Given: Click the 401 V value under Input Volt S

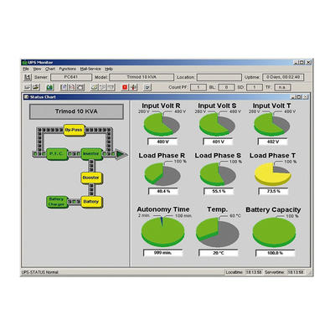Looking at the screenshot, I should click(218, 142).
